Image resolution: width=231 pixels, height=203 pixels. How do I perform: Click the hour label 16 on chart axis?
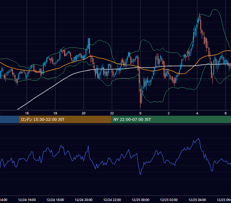(27, 113)
